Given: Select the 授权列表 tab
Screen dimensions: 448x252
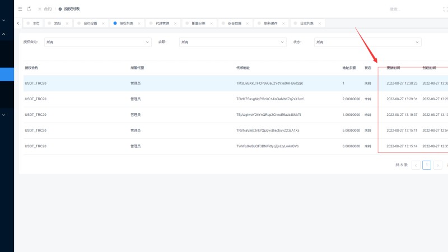Looking at the screenshot, I should pos(127,24).
